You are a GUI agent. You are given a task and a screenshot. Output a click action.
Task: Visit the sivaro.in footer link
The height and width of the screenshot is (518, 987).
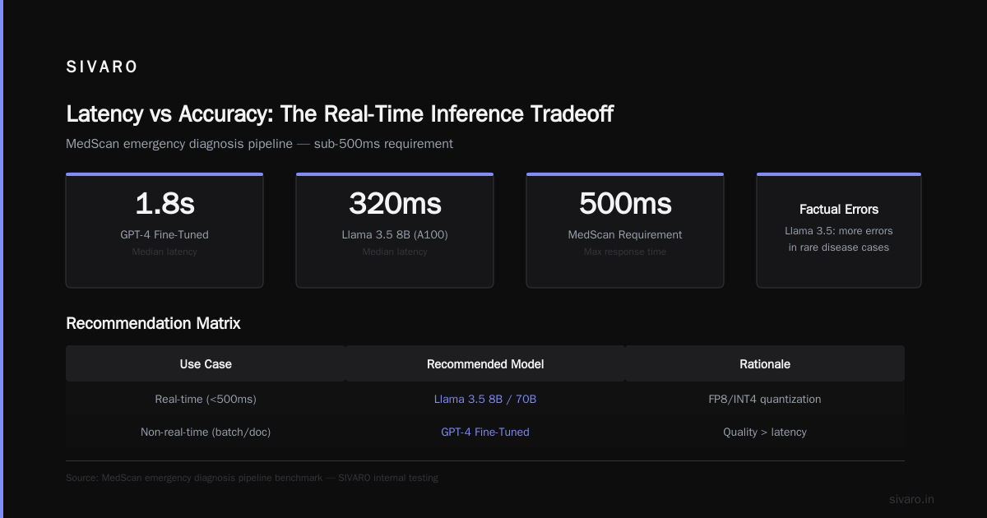tap(911, 499)
